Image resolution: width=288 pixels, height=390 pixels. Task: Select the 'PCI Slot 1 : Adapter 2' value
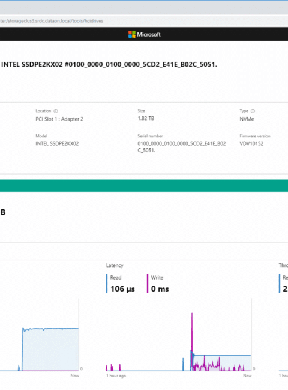tap(59, 119)
